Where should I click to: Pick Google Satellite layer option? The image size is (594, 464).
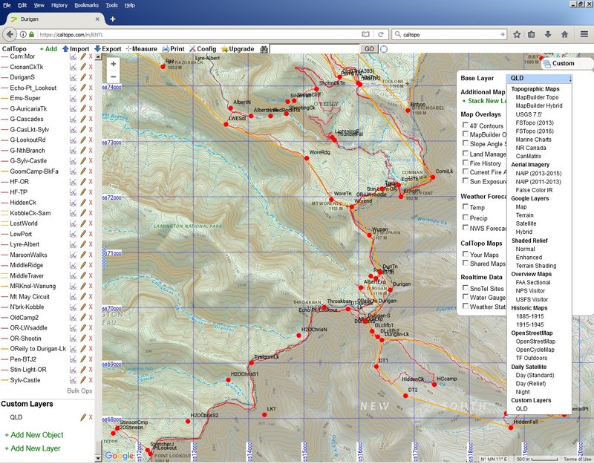(526, 223)
